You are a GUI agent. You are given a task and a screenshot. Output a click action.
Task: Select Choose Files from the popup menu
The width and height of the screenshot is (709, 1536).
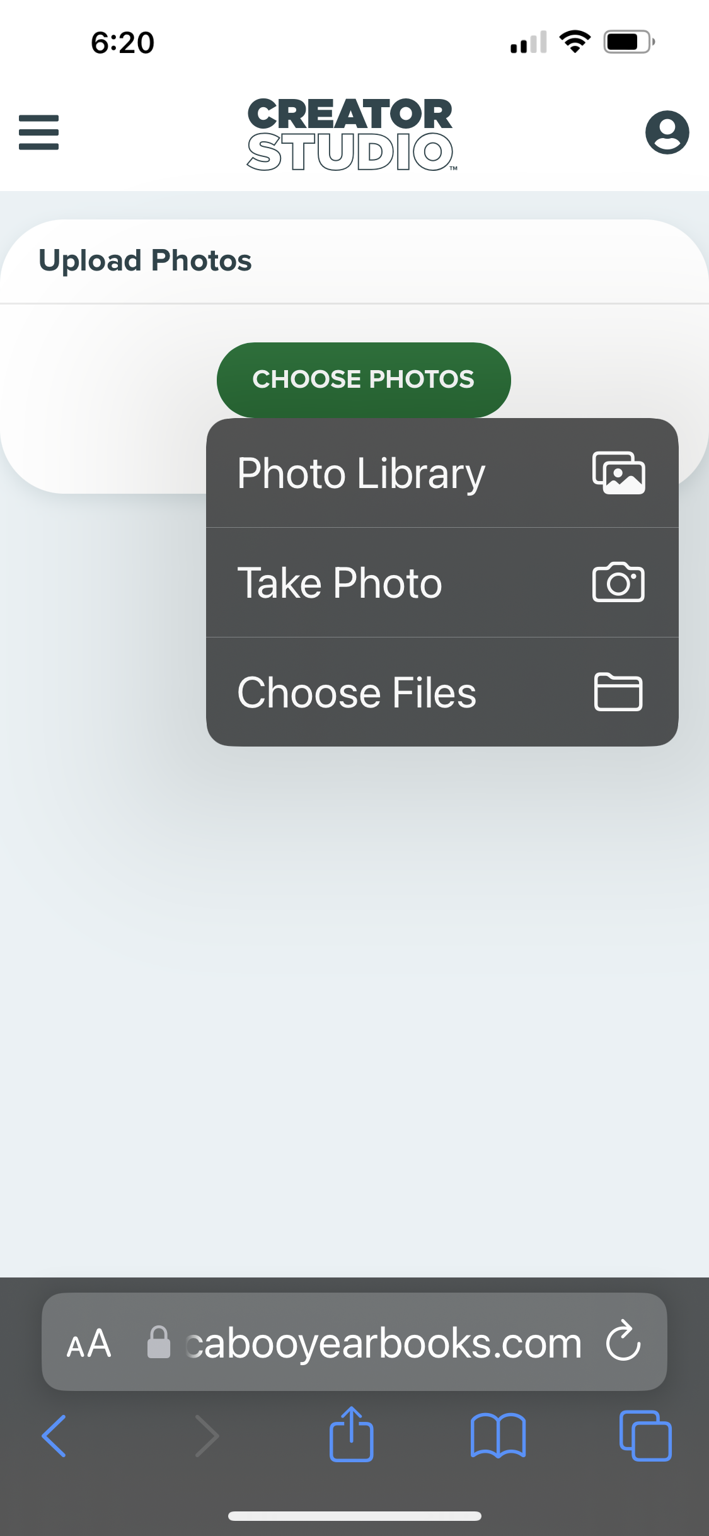[442, 692]
